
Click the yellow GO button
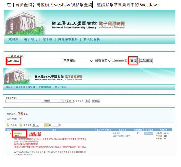(x=47, y=125)
